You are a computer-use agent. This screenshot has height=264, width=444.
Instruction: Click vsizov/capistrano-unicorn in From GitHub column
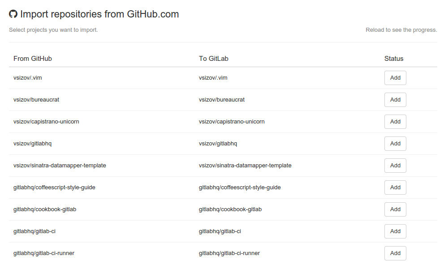[46, 122]
